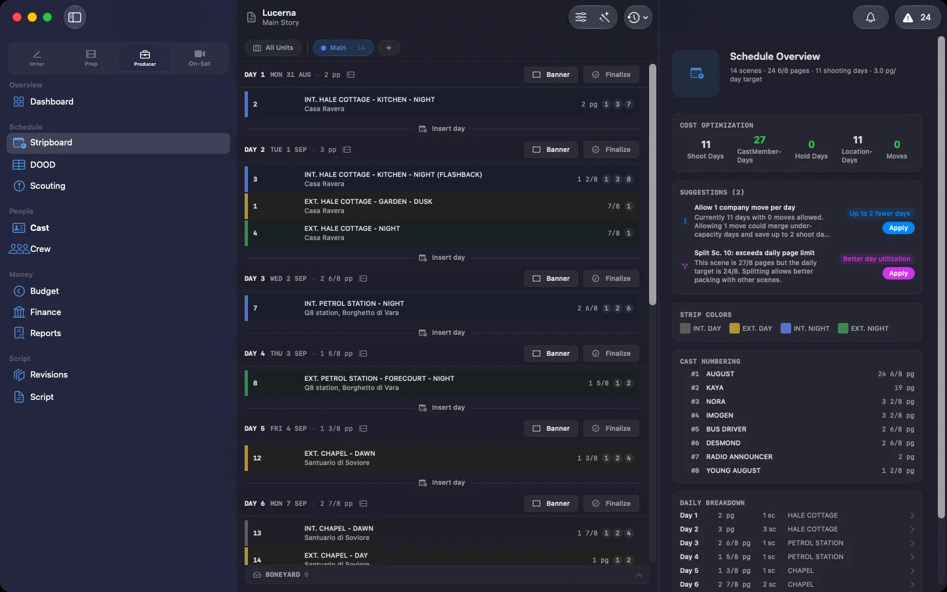
Task: Click the overview panel vertical scrollbar
Action: (x=942, y=277)
